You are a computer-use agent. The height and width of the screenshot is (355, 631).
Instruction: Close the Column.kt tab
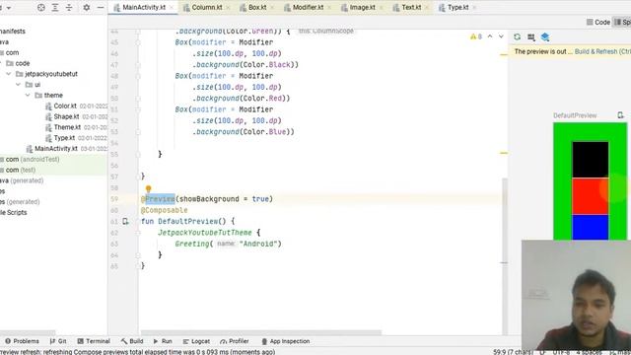point(228,8)
